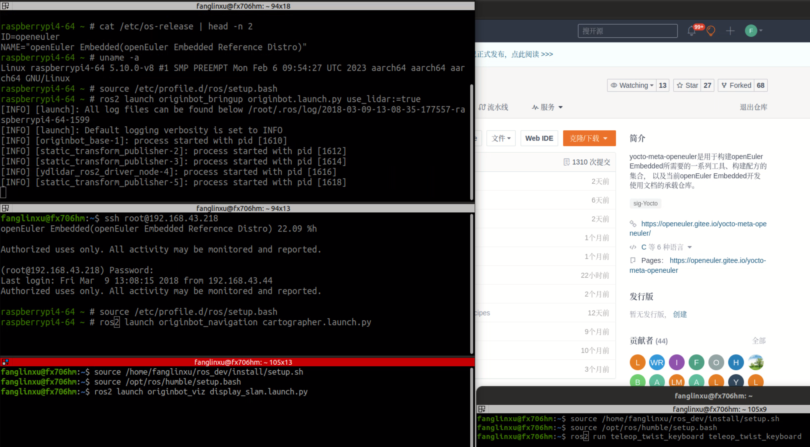Click the red-titled terminal's layout icon
810x447 pixels.
[5, 362]
